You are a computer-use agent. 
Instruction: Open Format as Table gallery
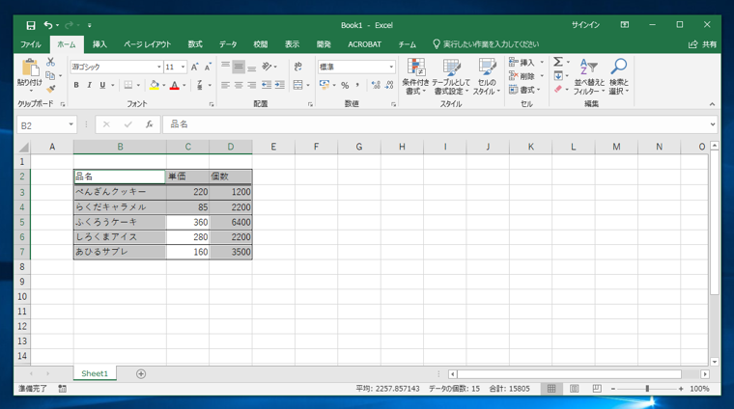pos(451,76)
